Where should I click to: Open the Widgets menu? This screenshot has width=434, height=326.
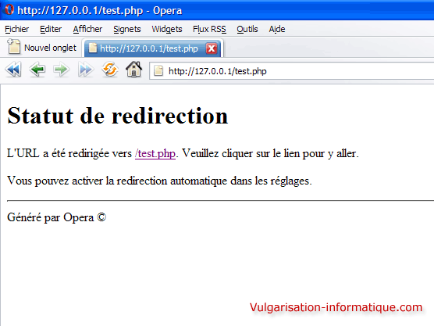(167, 29)
